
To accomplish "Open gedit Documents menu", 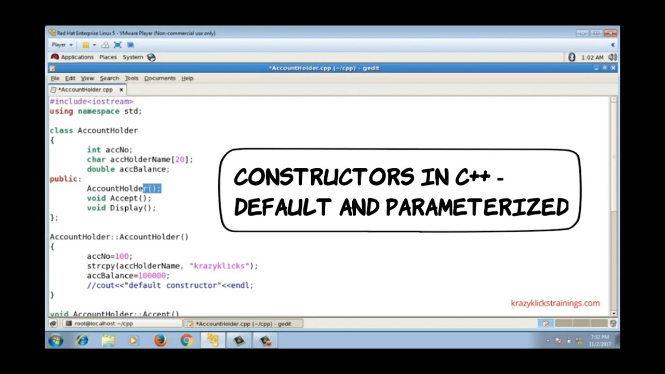I will 159,78.
